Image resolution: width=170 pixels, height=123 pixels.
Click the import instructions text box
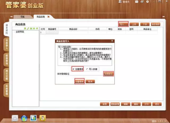click(x=85, y=55)
